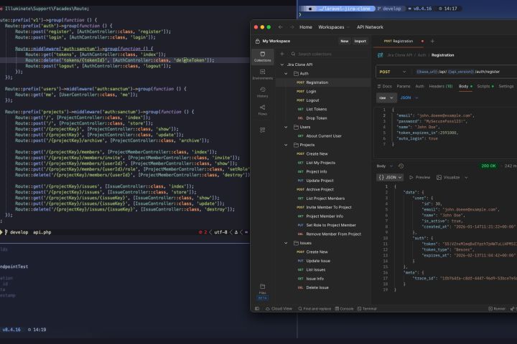This screenshot has height=344, width=517.
Task: Open the Terminal from the status bar
Action: [x=367, y=308]
